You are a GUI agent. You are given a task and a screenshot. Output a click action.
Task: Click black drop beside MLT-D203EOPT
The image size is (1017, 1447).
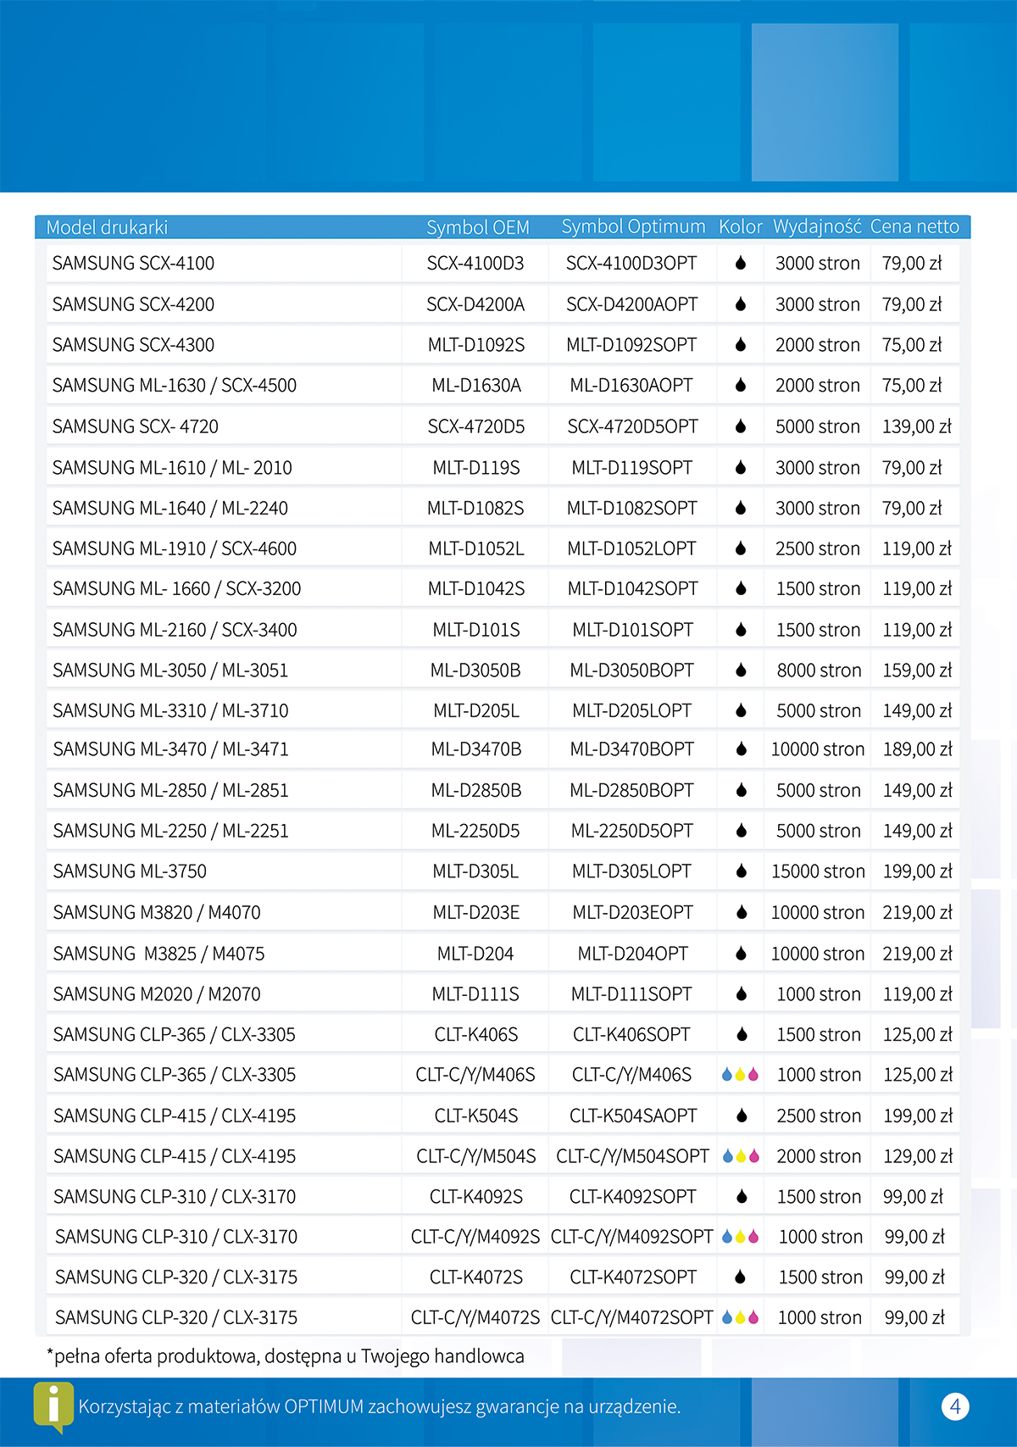(742, 912)
